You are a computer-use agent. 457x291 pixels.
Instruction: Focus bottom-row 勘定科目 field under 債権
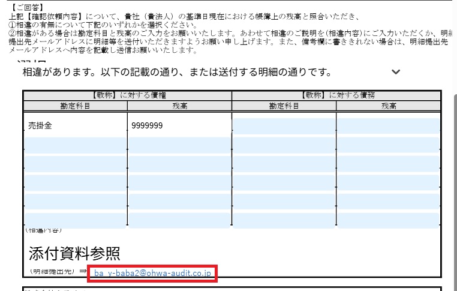75,220
